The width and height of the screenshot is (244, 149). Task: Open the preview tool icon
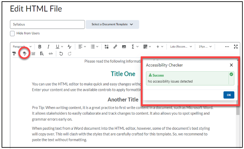coord(42,54)
